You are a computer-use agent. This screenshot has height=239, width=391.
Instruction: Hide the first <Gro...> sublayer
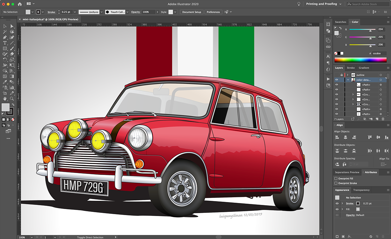point(337,95)
